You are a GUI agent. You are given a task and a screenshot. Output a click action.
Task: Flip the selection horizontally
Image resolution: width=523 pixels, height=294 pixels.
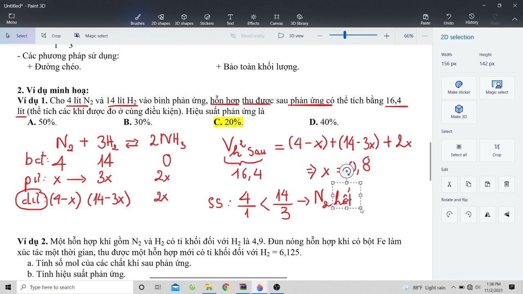tap(487, 214)
